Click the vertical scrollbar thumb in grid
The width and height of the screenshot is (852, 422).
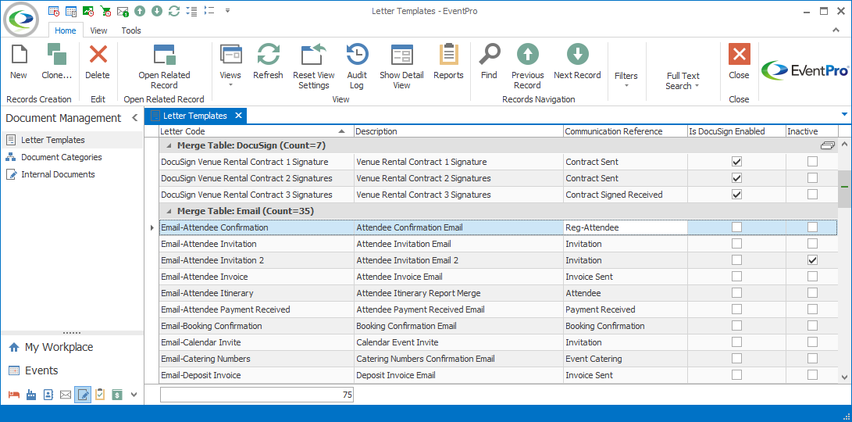pos(844,188)
